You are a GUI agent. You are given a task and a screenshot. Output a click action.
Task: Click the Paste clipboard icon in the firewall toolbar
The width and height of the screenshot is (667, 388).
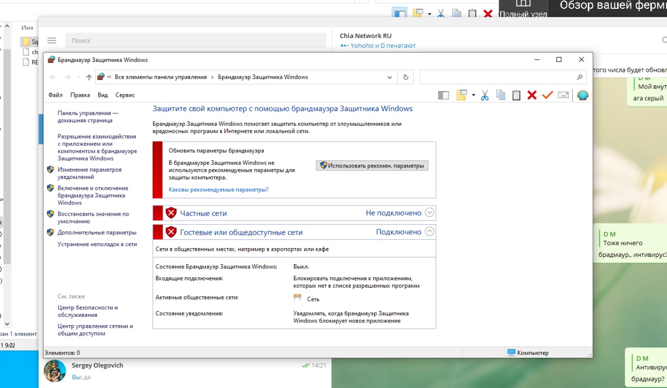(516, 95)
